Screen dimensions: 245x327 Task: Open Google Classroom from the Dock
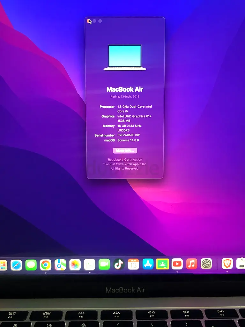pos(162,264)
